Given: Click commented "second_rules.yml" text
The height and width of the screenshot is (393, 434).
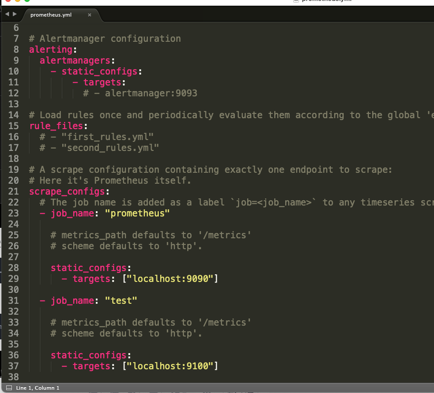Looking at the screenshot, I should point(110,148).
